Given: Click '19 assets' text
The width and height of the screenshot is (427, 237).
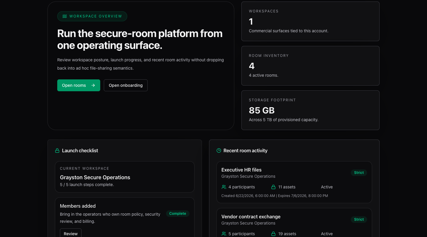Looking at the screenshot, I should [287, 234].
